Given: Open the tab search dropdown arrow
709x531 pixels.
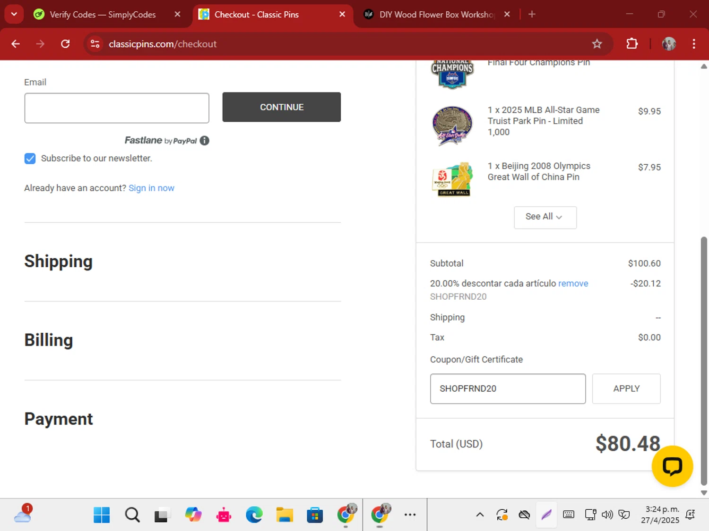Looking at the screenshot, I should [x=14, y=14].
